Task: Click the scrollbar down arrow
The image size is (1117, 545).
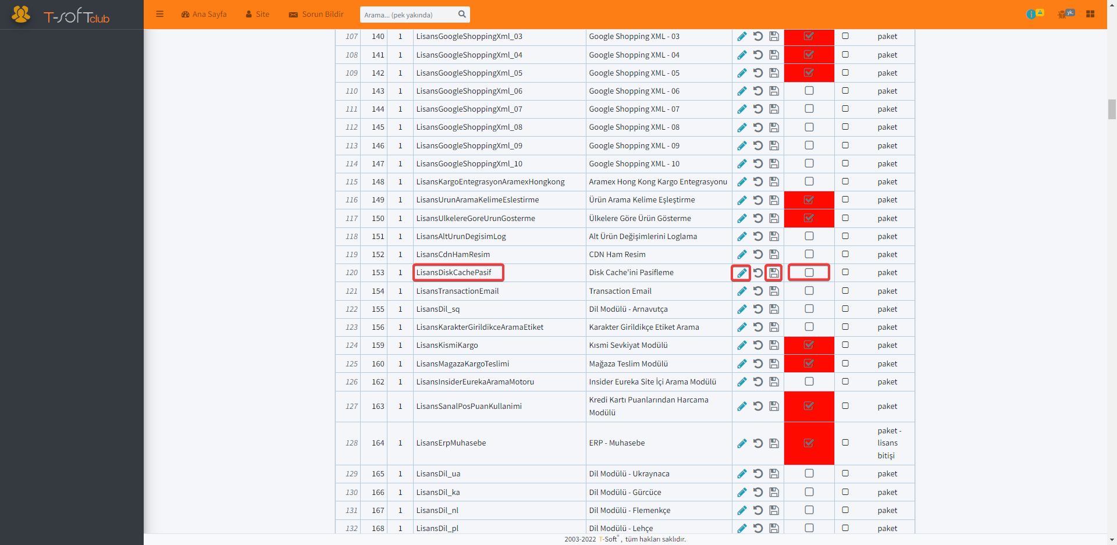Action: click(x=1112, y=539)
